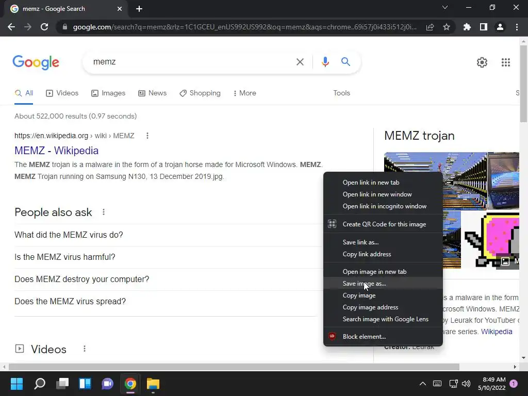Show hidden system tray icons
528x396 pixels.
coord(423,384)
